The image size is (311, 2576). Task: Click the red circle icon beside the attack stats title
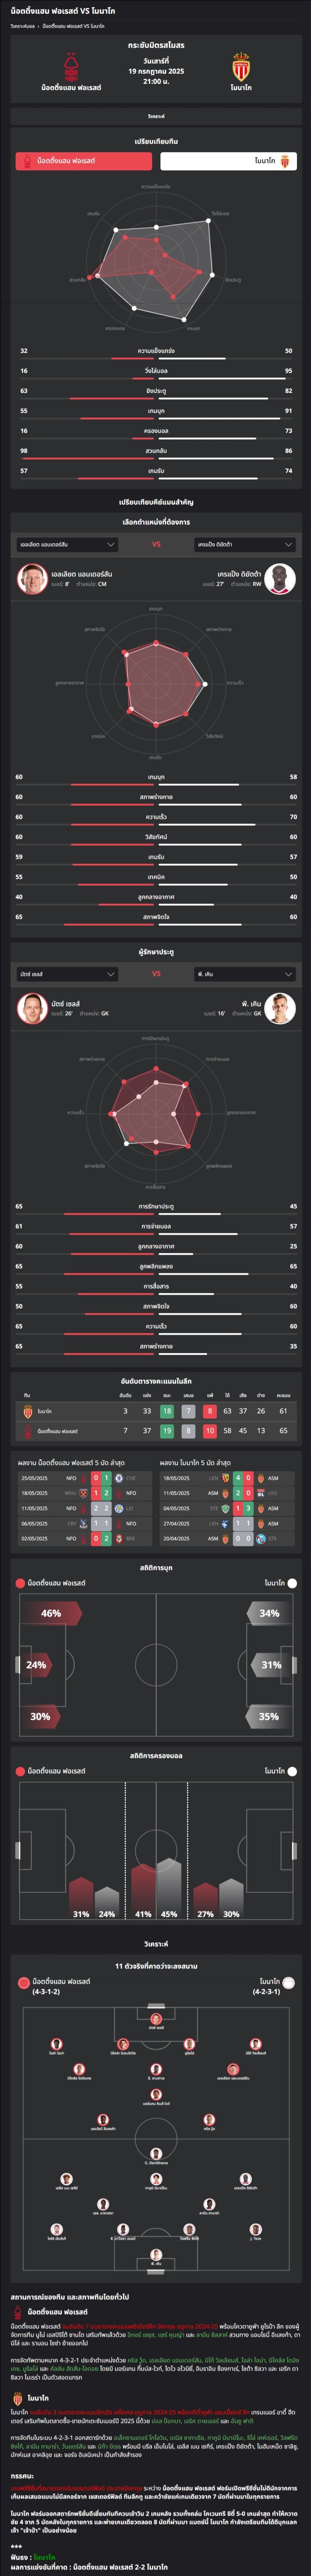point(20,1583)
